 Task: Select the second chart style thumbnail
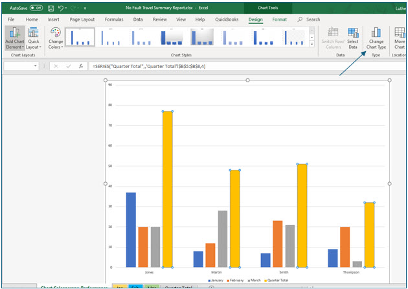click(111, 37)
